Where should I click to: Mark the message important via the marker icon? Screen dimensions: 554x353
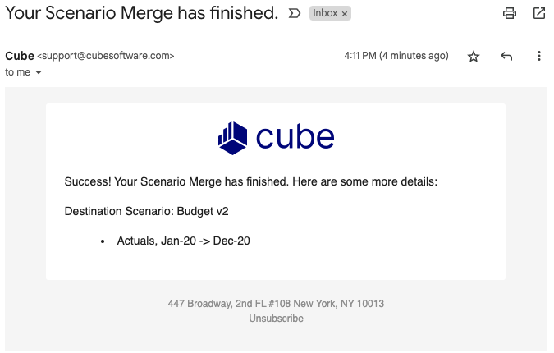(295, 13)
